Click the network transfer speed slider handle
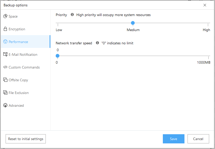The image size is (215, 149). pos(58,56)
